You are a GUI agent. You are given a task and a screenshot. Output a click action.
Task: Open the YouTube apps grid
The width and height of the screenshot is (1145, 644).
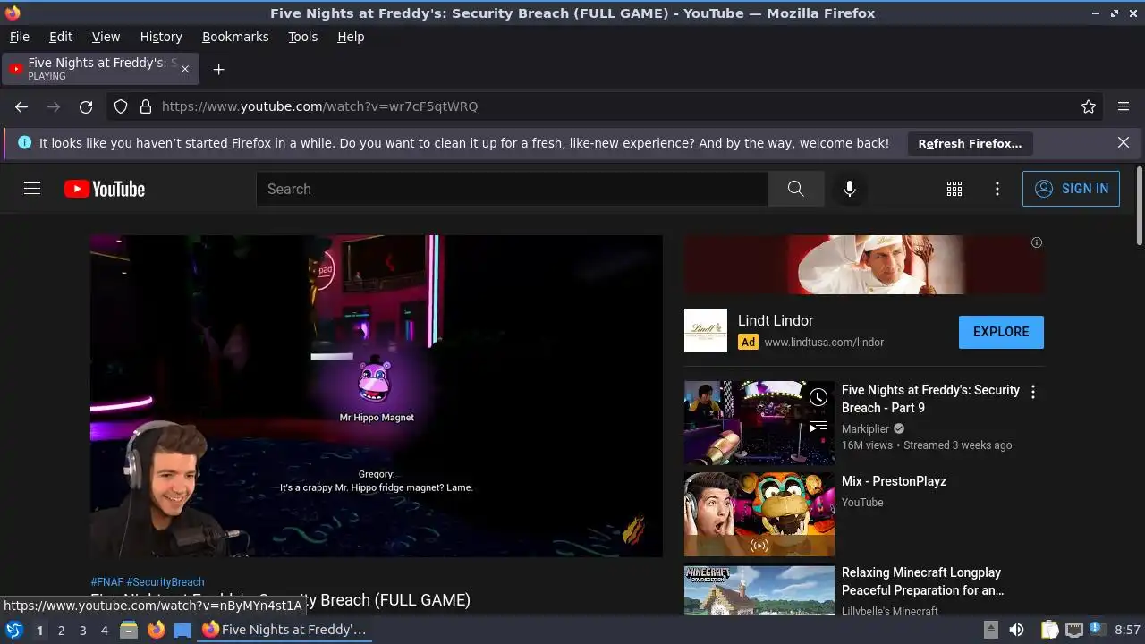(x=954, y=189)
